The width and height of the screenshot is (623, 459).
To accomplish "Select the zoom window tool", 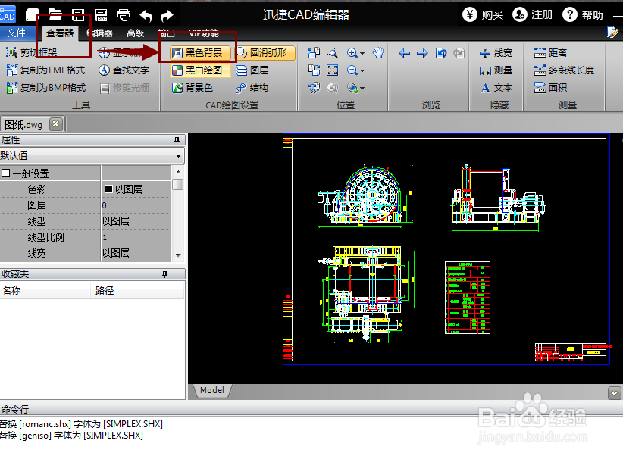I will [x=332, y=53].
